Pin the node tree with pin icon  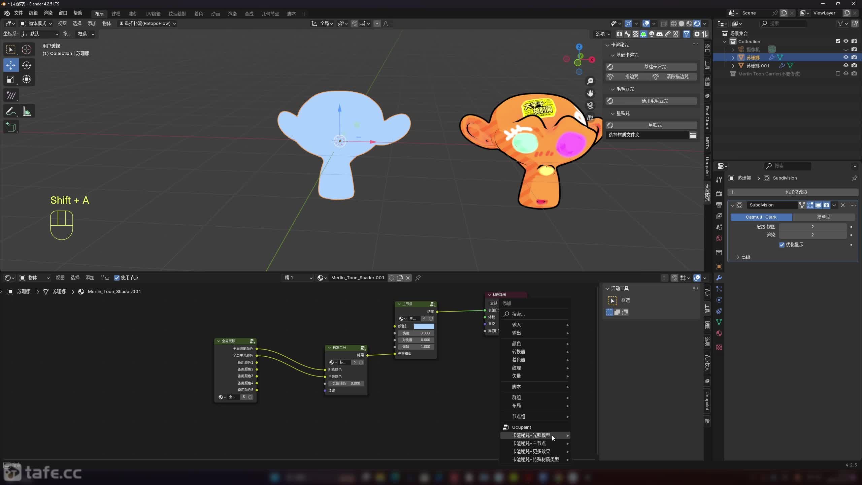(418, 278)
